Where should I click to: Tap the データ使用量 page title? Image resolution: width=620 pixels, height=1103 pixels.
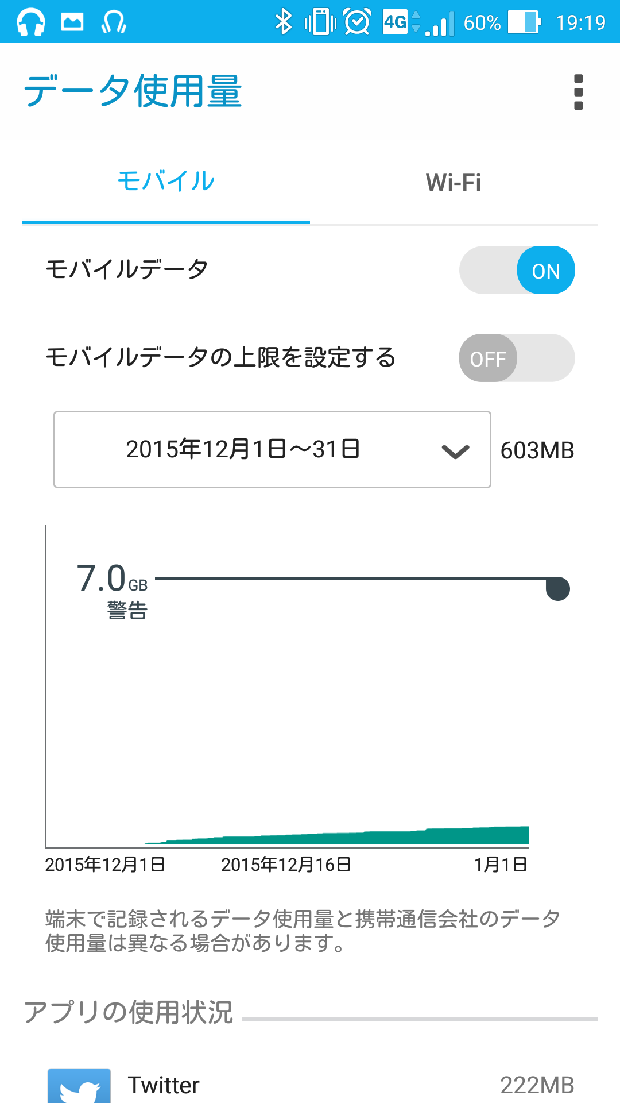click(133, 91)
